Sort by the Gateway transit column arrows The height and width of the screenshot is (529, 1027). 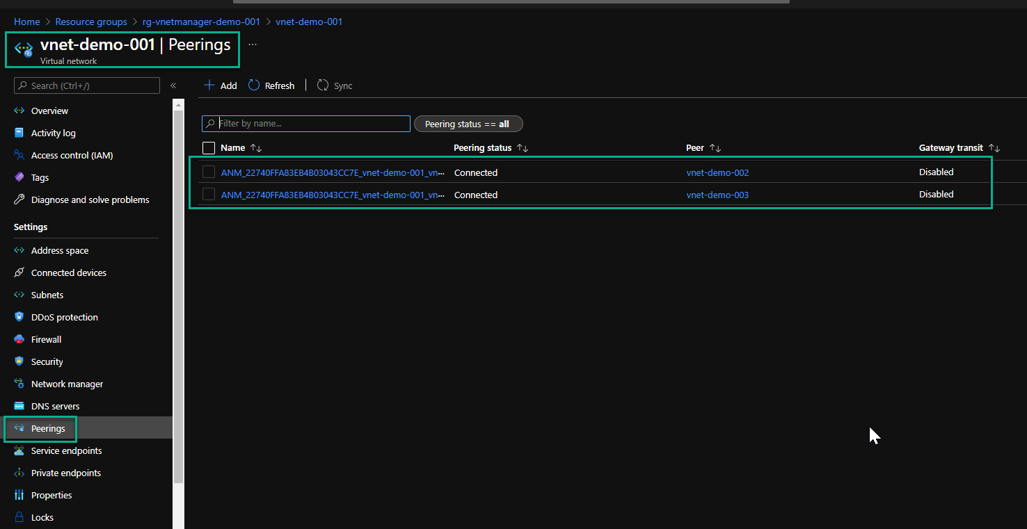pyautogui.click(x=994, y=148)
